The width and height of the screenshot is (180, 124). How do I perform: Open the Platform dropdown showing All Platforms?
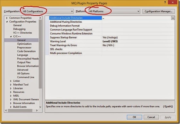click(x=114, y=11)
